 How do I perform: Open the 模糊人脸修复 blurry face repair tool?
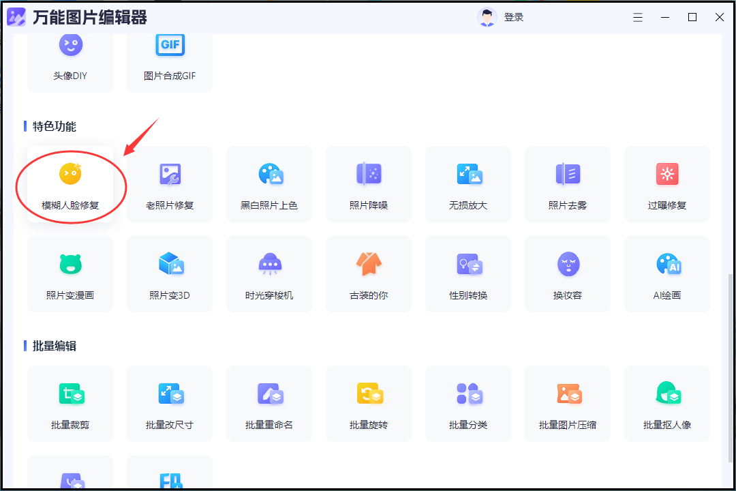tap(70, 184)
